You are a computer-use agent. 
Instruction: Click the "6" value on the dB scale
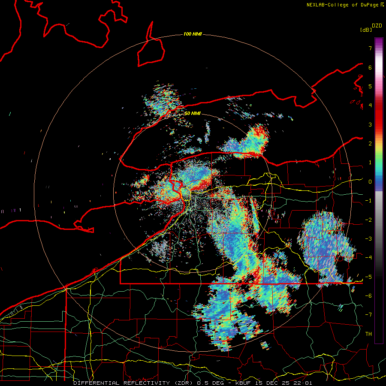coord(370,67)
